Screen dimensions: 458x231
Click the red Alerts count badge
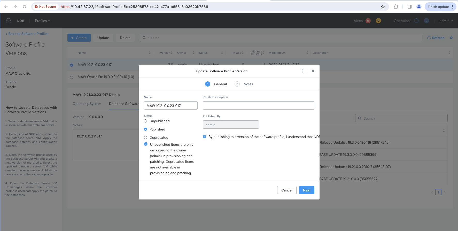tap(368, 21)
